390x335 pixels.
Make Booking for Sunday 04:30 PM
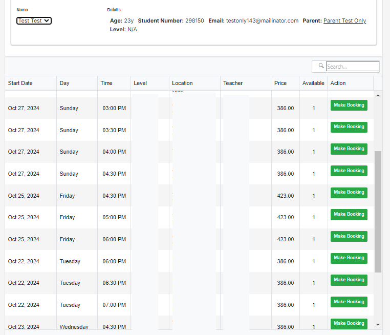tap(349, 171)
